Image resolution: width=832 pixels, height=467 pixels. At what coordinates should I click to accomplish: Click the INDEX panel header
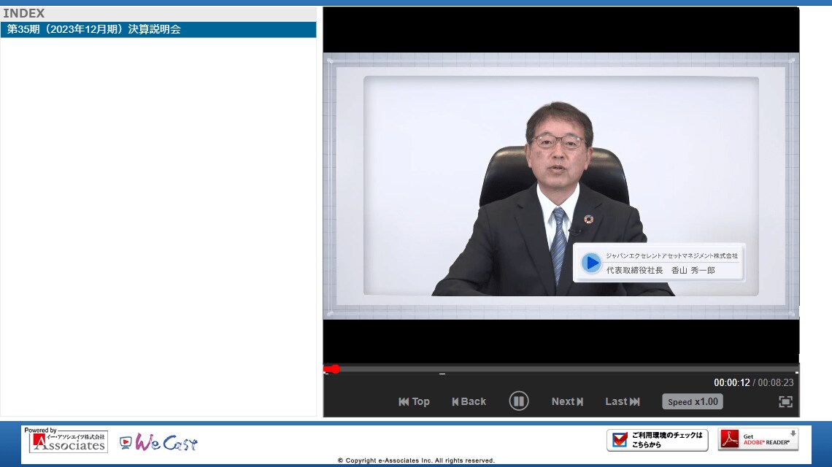(x=24, y=13)
